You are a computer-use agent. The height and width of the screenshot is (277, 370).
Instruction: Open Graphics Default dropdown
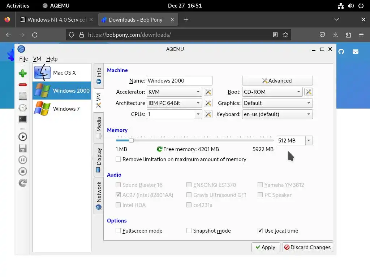[x=277, y=103]
